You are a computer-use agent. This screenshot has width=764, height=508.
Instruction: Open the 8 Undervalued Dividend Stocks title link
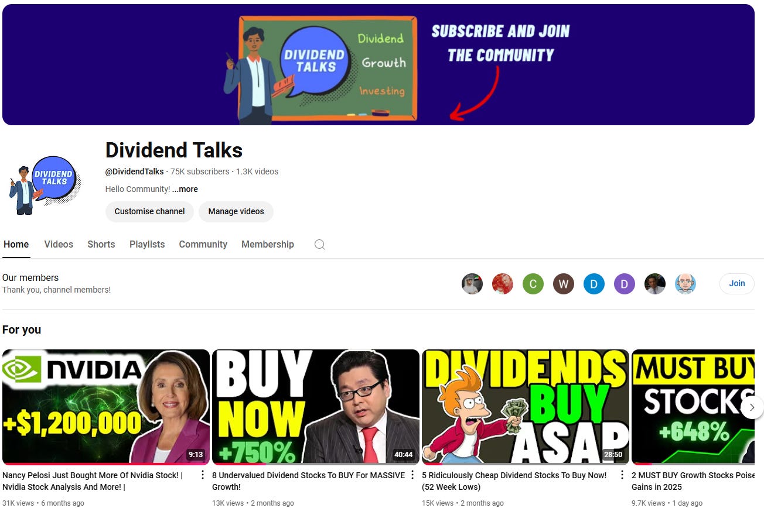[x=308, y=481]
